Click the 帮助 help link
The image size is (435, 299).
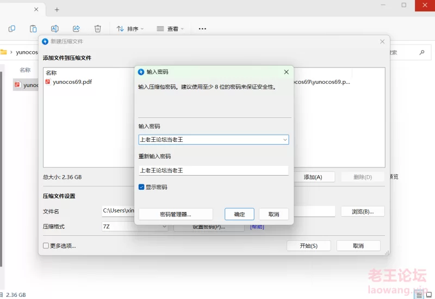[257, 227]
